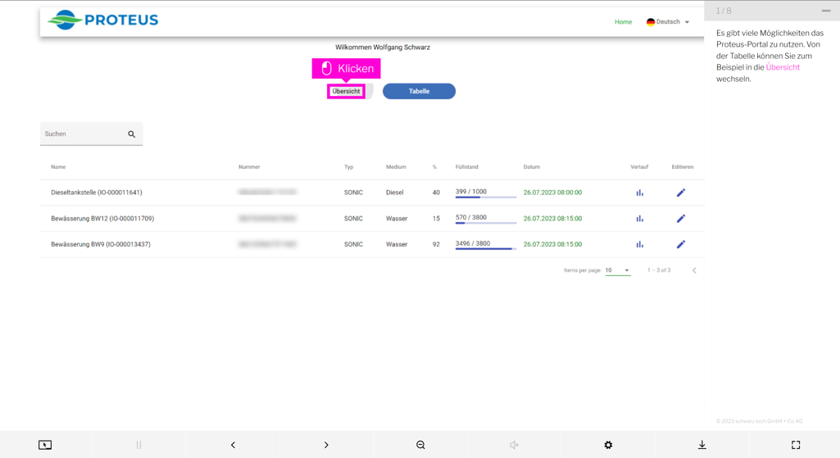Zoom out using magnifier icon
Viewport: 840px width, 458px height.
(x=420, y=445)
